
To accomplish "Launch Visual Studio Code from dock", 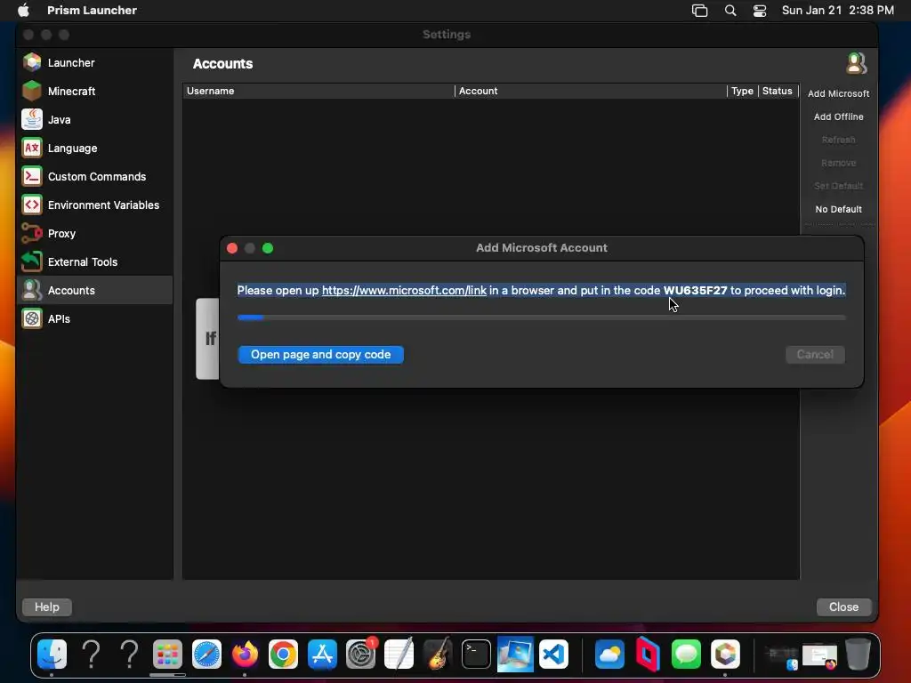I will tap(553, 655).
